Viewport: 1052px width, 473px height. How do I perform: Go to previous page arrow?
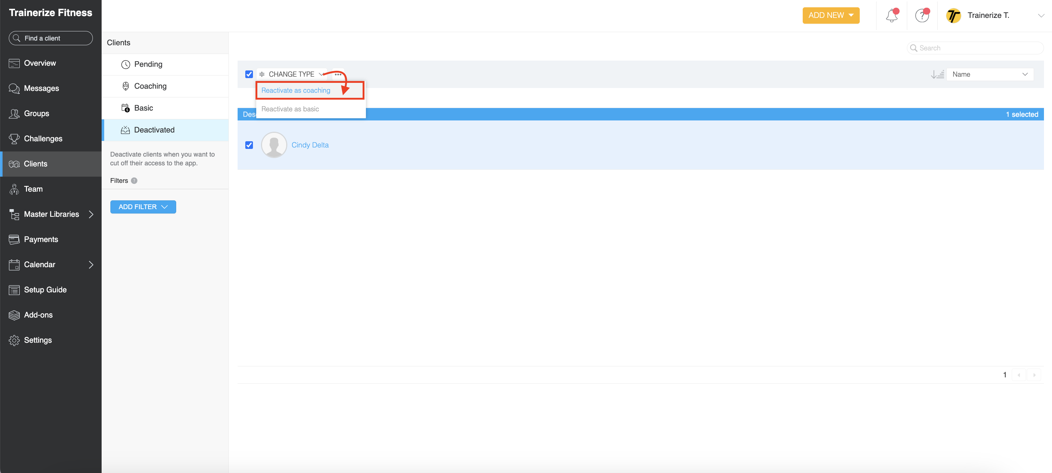pos(1019,375)
